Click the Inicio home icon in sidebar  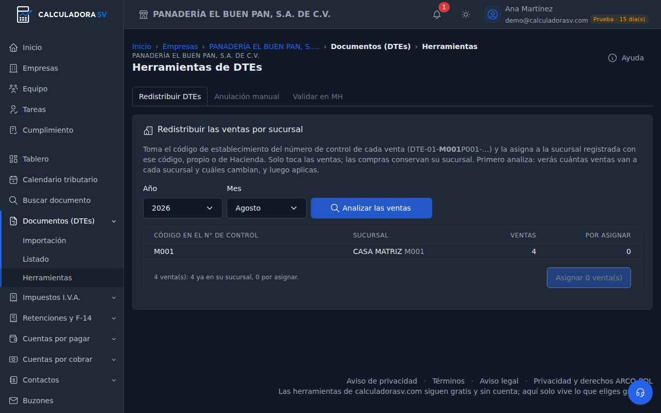14,47
